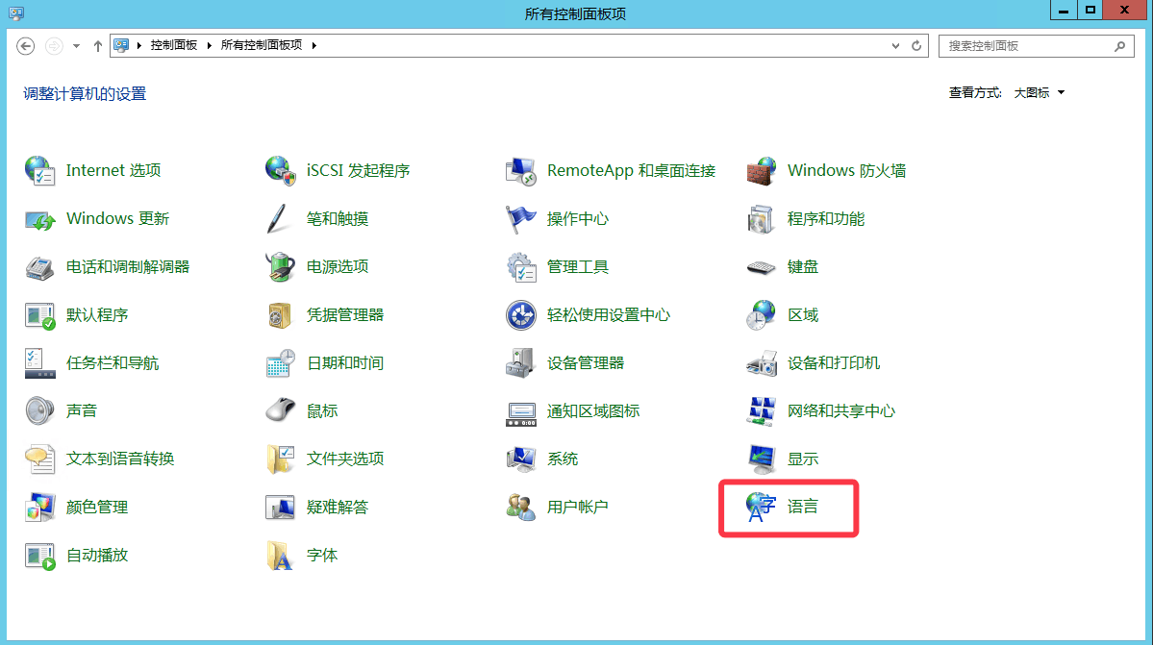The height and width of the screenshot is (645, 1153).
Task: Open the 系统 computer icon
Action: [520, 459]
